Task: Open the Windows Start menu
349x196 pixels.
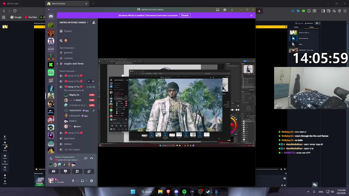Action: pos(133,192)
